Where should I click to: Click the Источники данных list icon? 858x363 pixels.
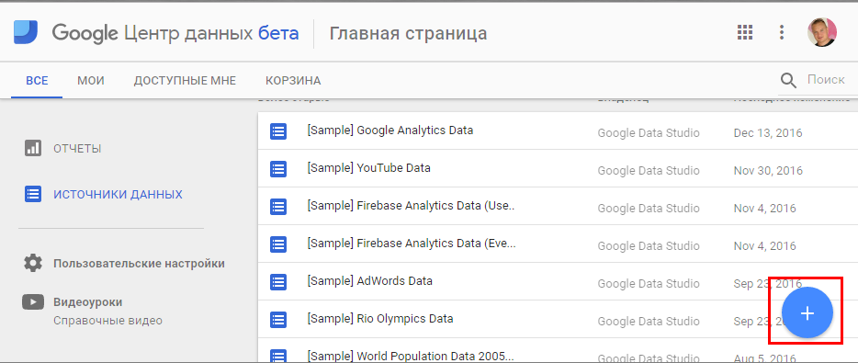[x=33, y=194]
